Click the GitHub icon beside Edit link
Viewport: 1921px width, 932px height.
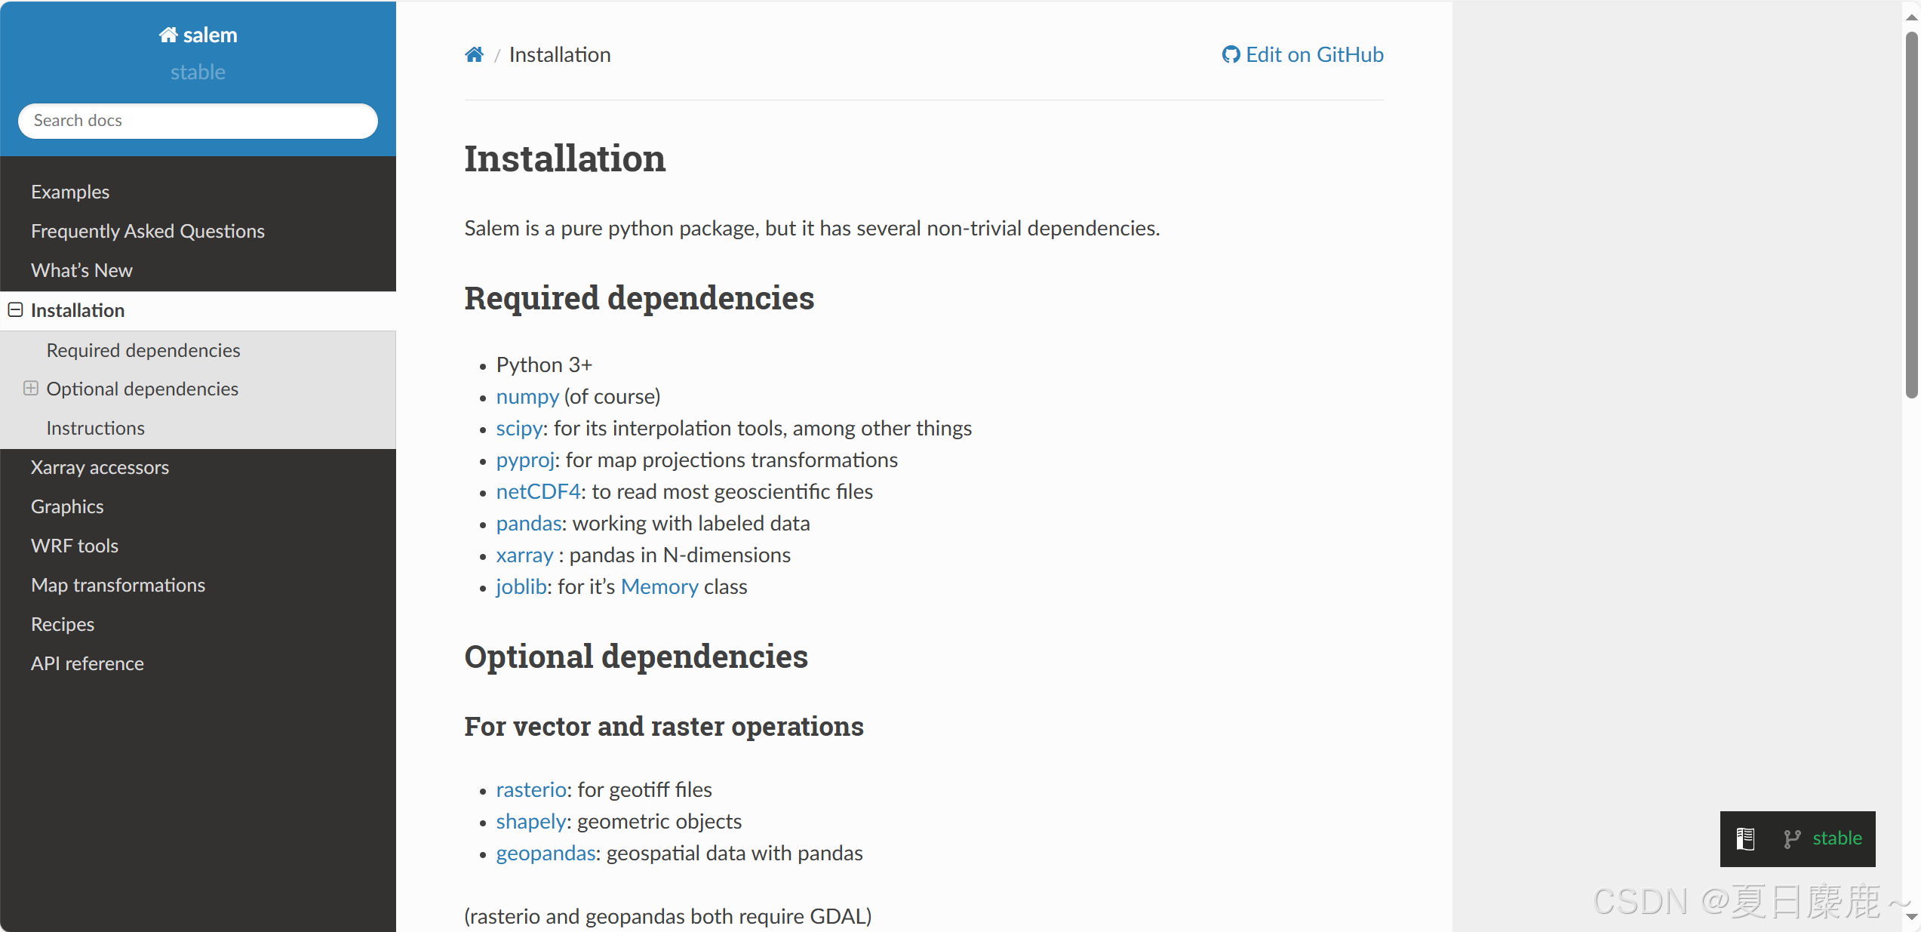tap(1231, 54)
